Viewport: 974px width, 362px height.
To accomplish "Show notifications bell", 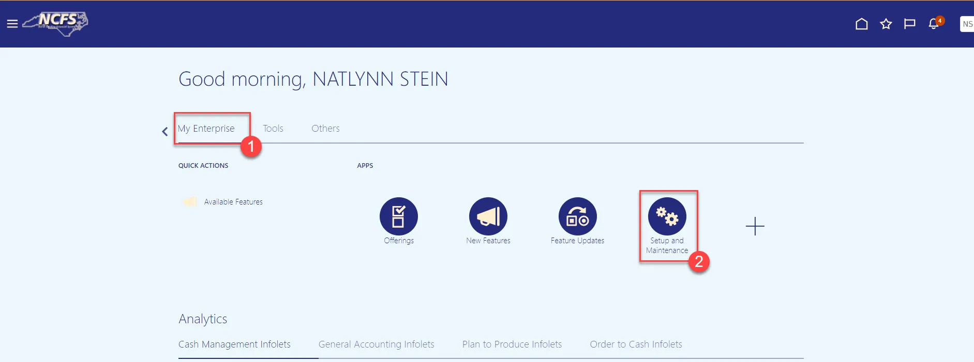I will coord(934,24).
